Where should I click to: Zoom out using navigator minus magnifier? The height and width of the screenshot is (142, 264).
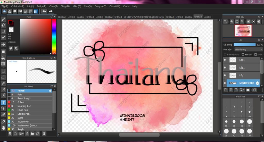point(242,22)
